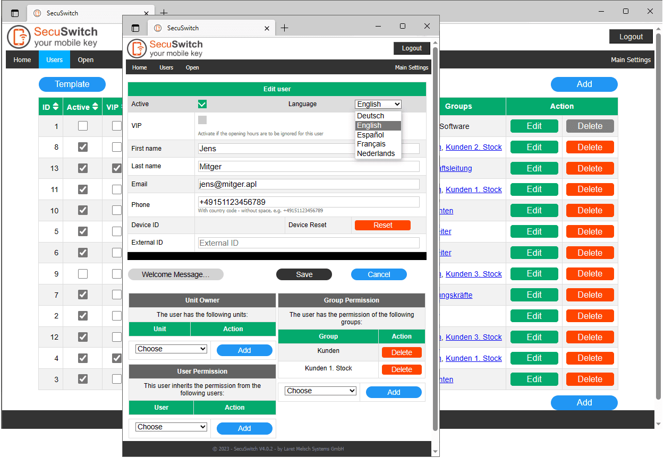
Task: Toggle the Active checkbox in the Edit user form
Action: (202, 104)
